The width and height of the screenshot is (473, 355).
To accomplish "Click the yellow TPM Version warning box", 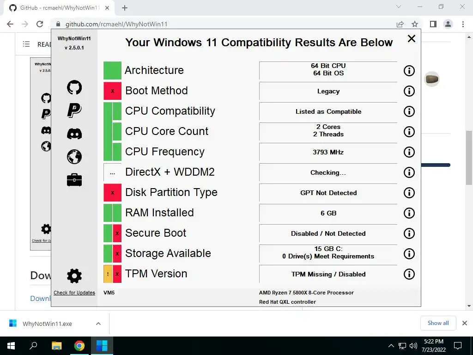I will click(x=108, y=274).
